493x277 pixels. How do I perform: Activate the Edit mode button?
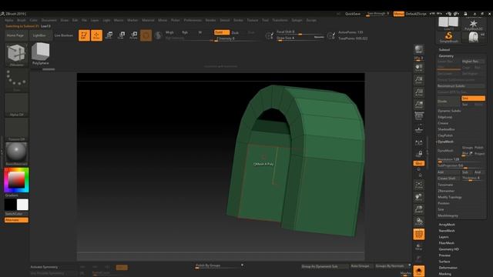coord(84,35)
